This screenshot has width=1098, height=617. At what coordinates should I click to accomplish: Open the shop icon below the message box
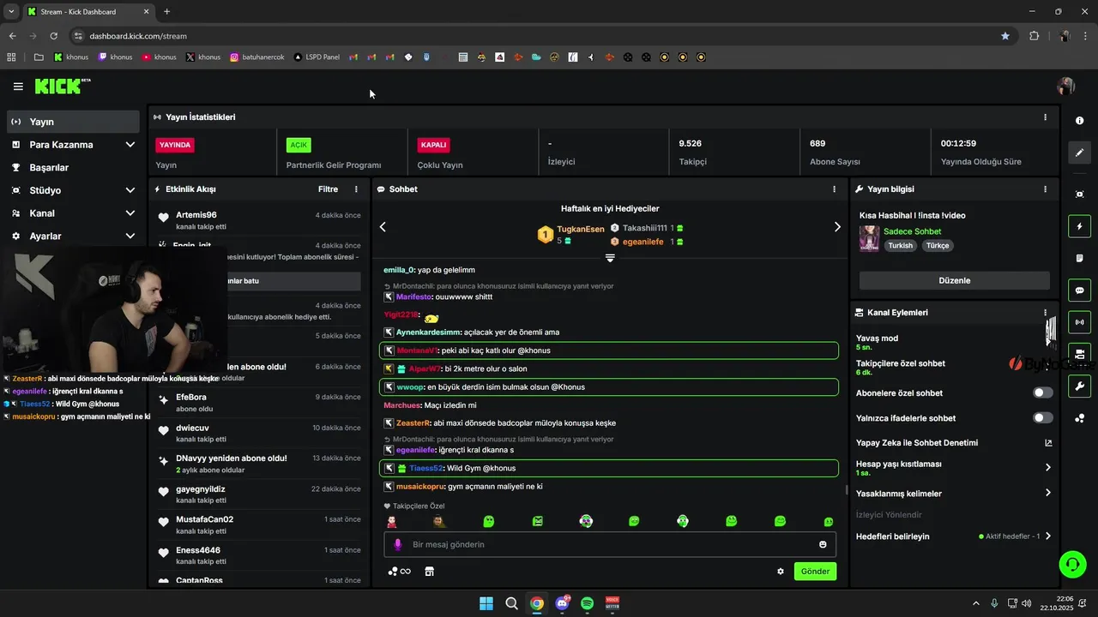(x=430, y=572)
